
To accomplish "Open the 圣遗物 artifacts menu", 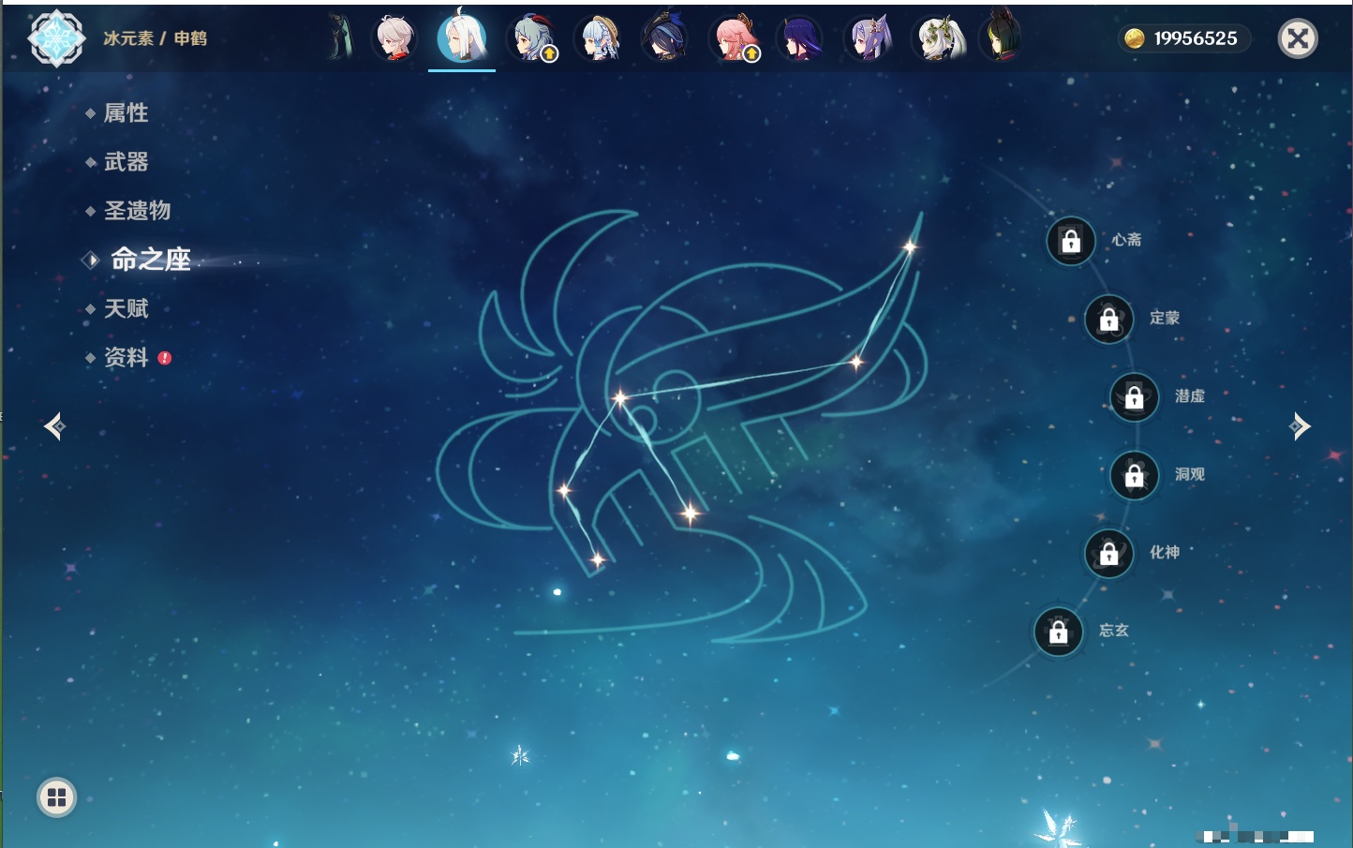I will [137, 211].
